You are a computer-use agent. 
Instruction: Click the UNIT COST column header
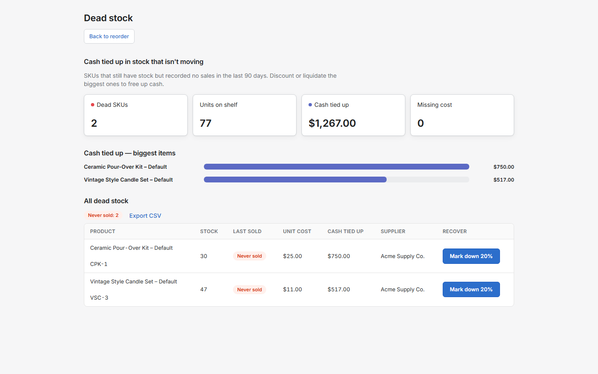coord(297,231)
